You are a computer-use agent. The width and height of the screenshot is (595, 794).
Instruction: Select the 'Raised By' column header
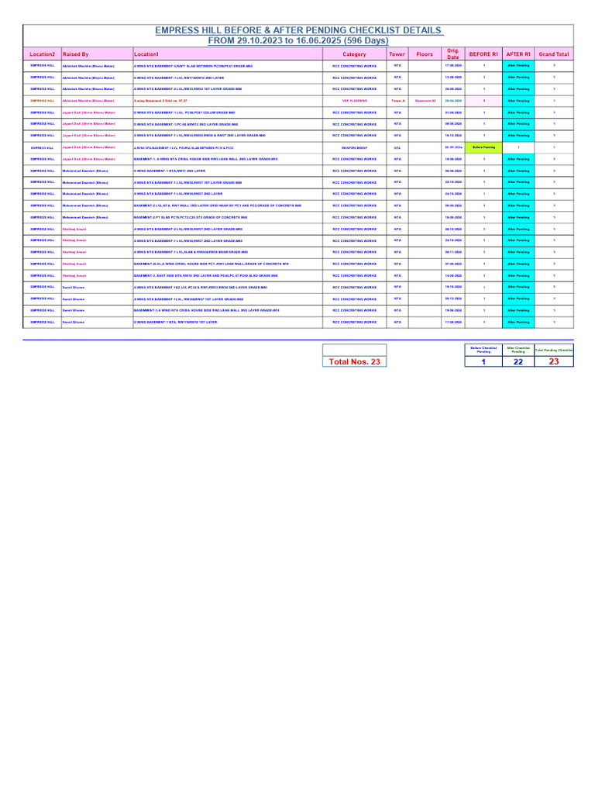coord(97,54)
